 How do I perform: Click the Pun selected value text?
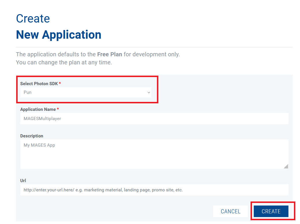point(28,92)
